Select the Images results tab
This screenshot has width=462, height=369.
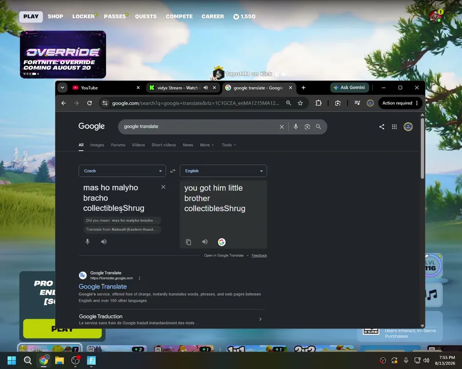97,145
